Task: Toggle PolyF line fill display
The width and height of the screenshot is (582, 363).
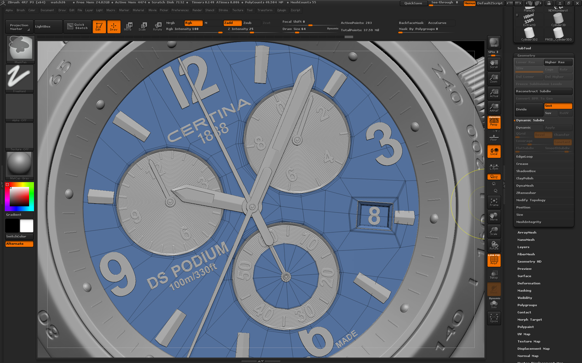Action: tap(494, 260)
